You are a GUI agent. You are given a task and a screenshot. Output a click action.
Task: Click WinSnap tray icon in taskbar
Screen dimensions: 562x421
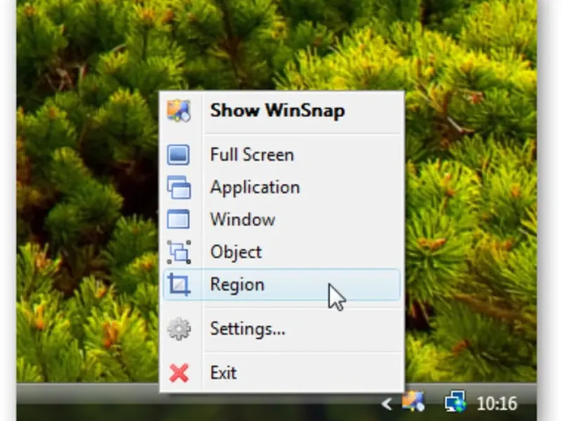coord(413,401)
